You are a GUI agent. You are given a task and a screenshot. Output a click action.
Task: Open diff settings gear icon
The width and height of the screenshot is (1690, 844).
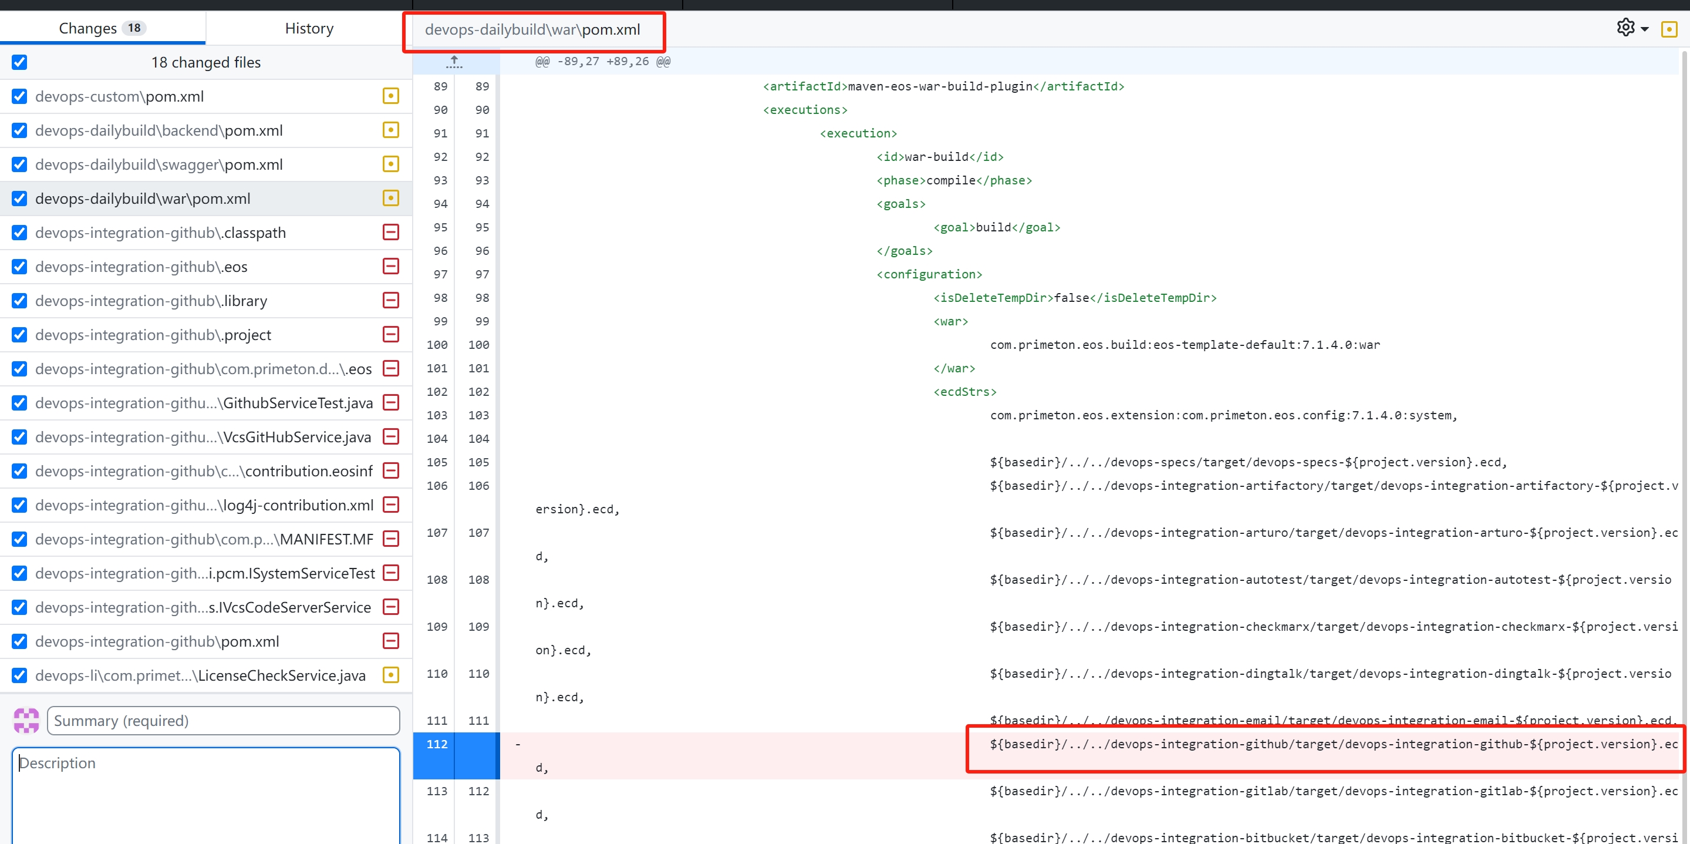pos(1625,28)
